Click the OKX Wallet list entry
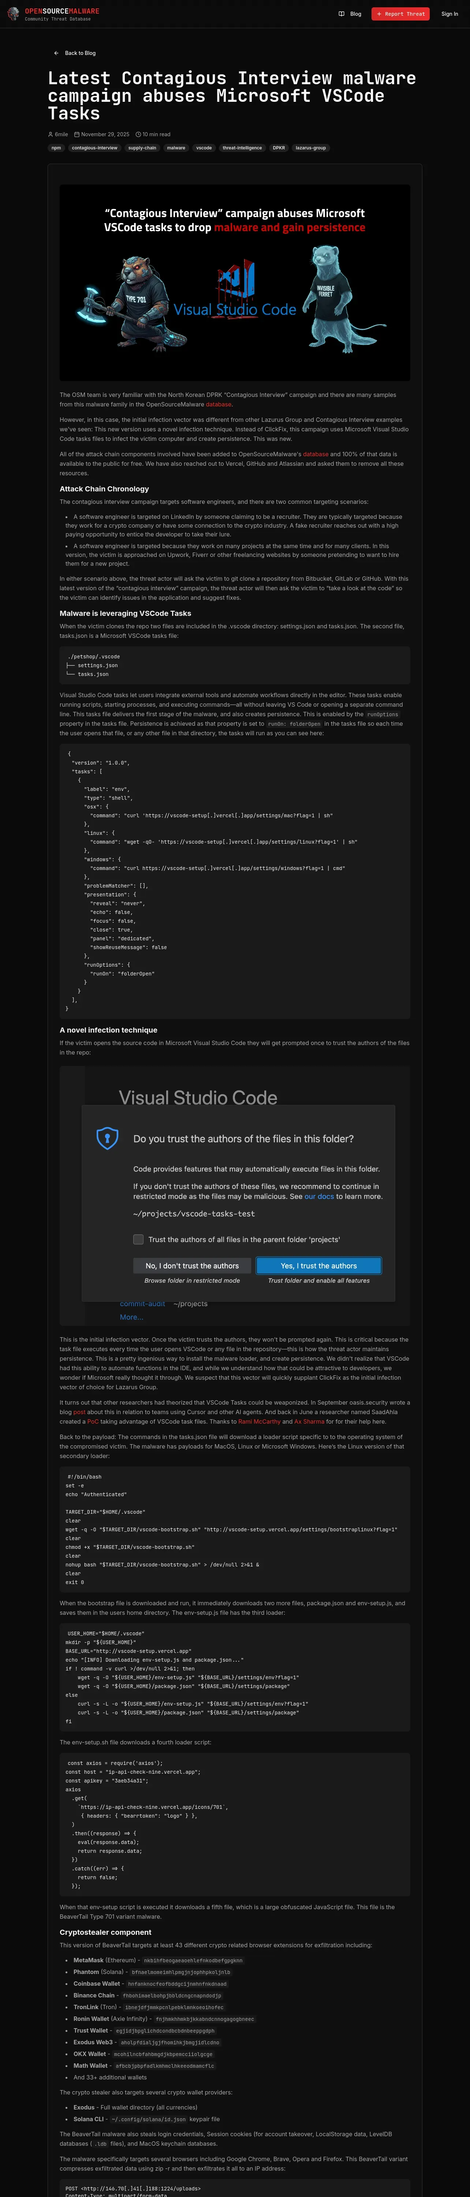 [x=144, y=2054]
